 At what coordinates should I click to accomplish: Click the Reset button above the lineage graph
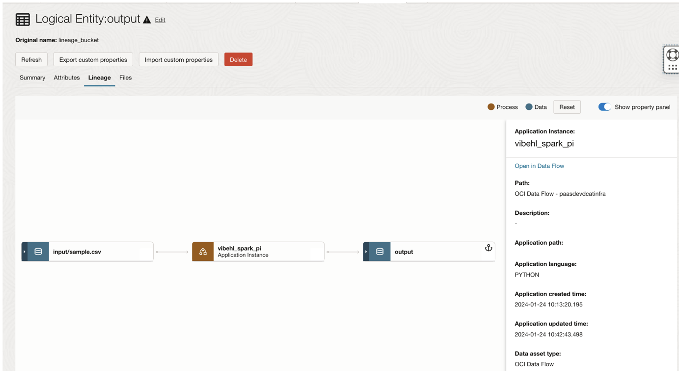click(567, 107)
